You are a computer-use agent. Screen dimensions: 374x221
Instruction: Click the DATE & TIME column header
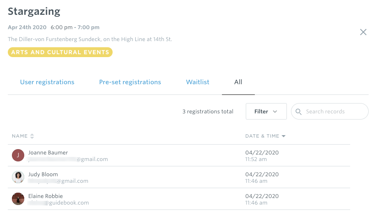pos(262,136)
